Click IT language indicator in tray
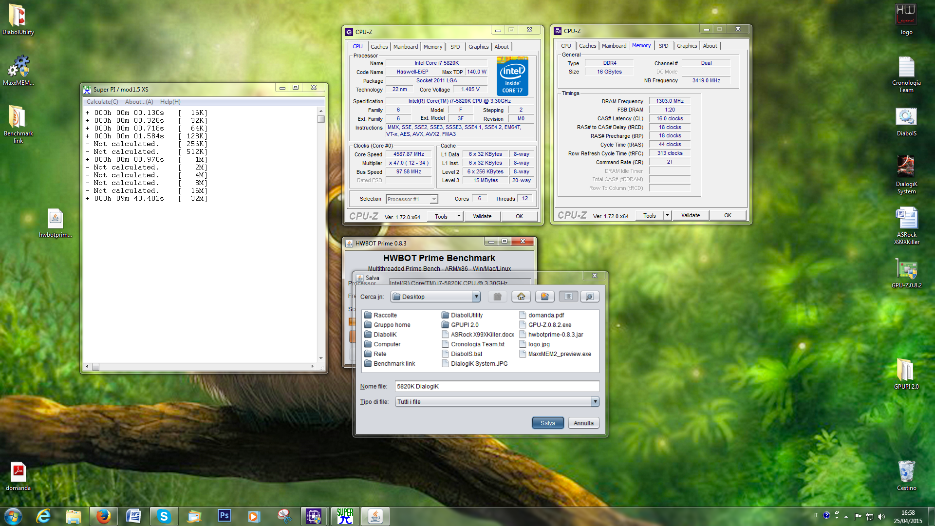This screenshot has width=935, height=526. (x=816, y=515)
